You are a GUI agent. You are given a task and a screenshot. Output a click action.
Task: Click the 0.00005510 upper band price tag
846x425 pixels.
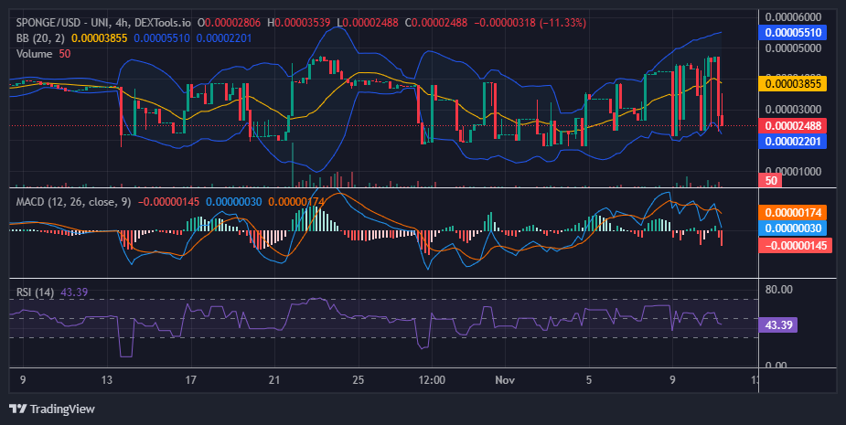point(793,32)
